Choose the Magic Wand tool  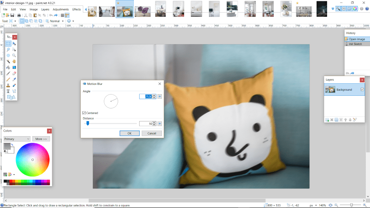click(x=8, y=61)
